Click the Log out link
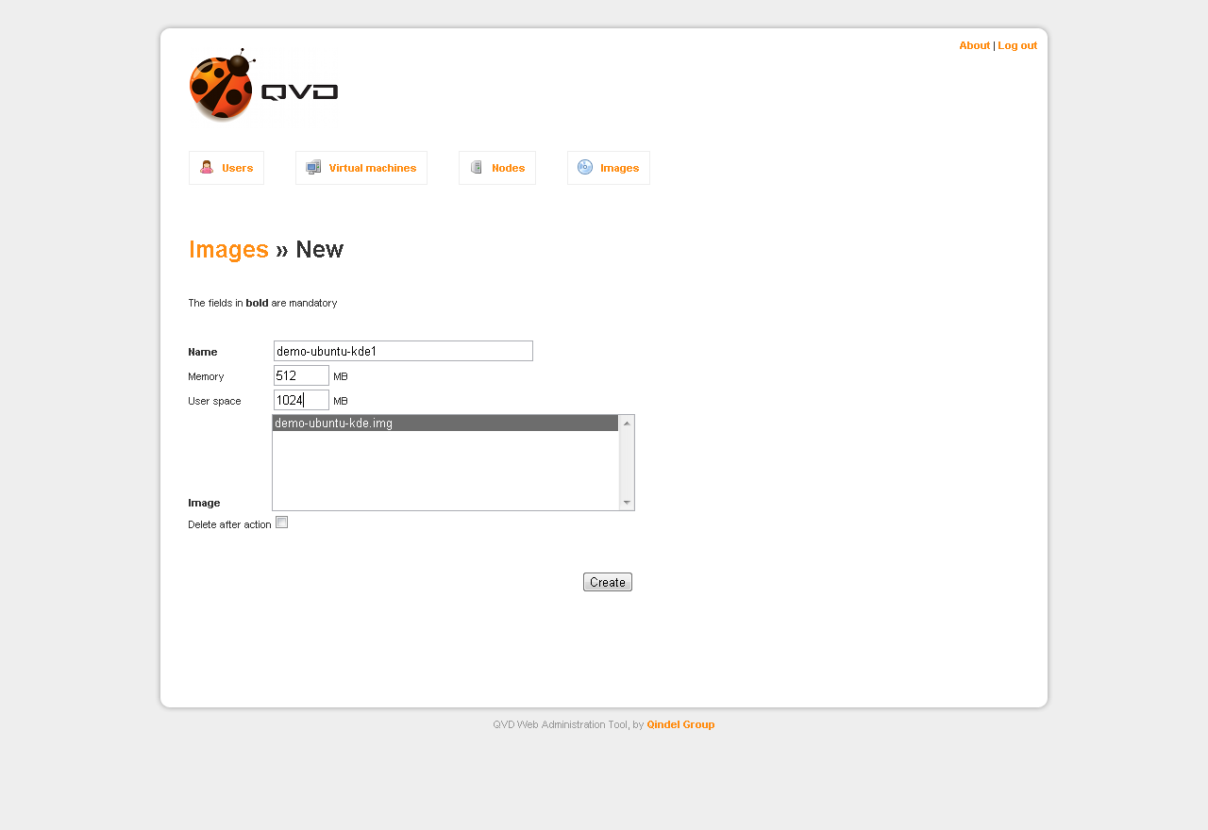Image resolution: width=1208 pixels, height=830 pixels. coord(1017,45)
